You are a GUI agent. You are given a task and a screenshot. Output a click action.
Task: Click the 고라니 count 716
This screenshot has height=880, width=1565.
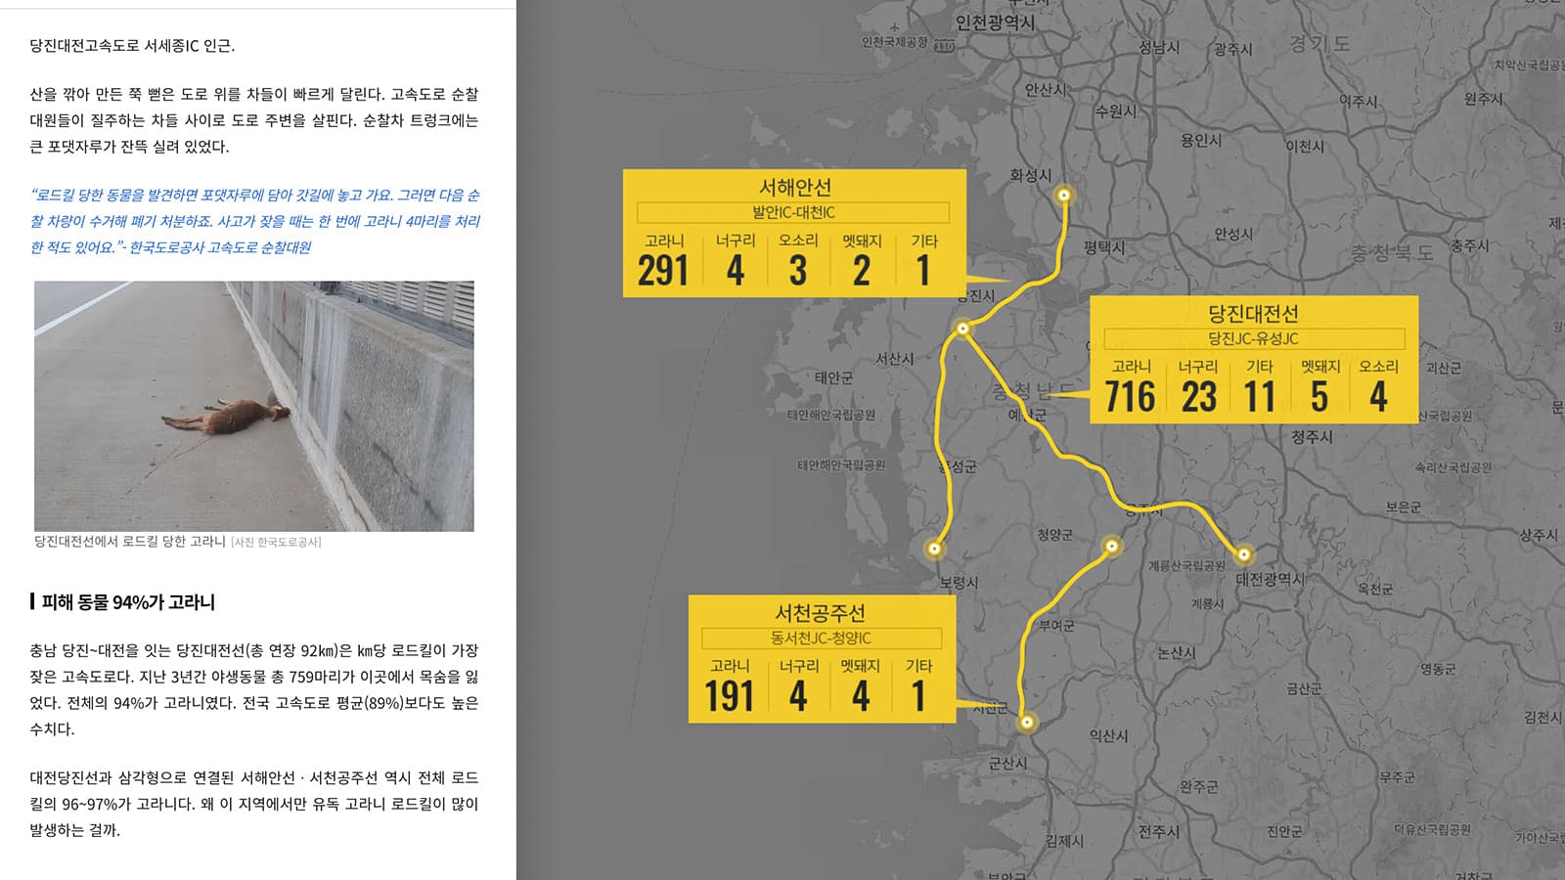click(x=1130, y=397)
